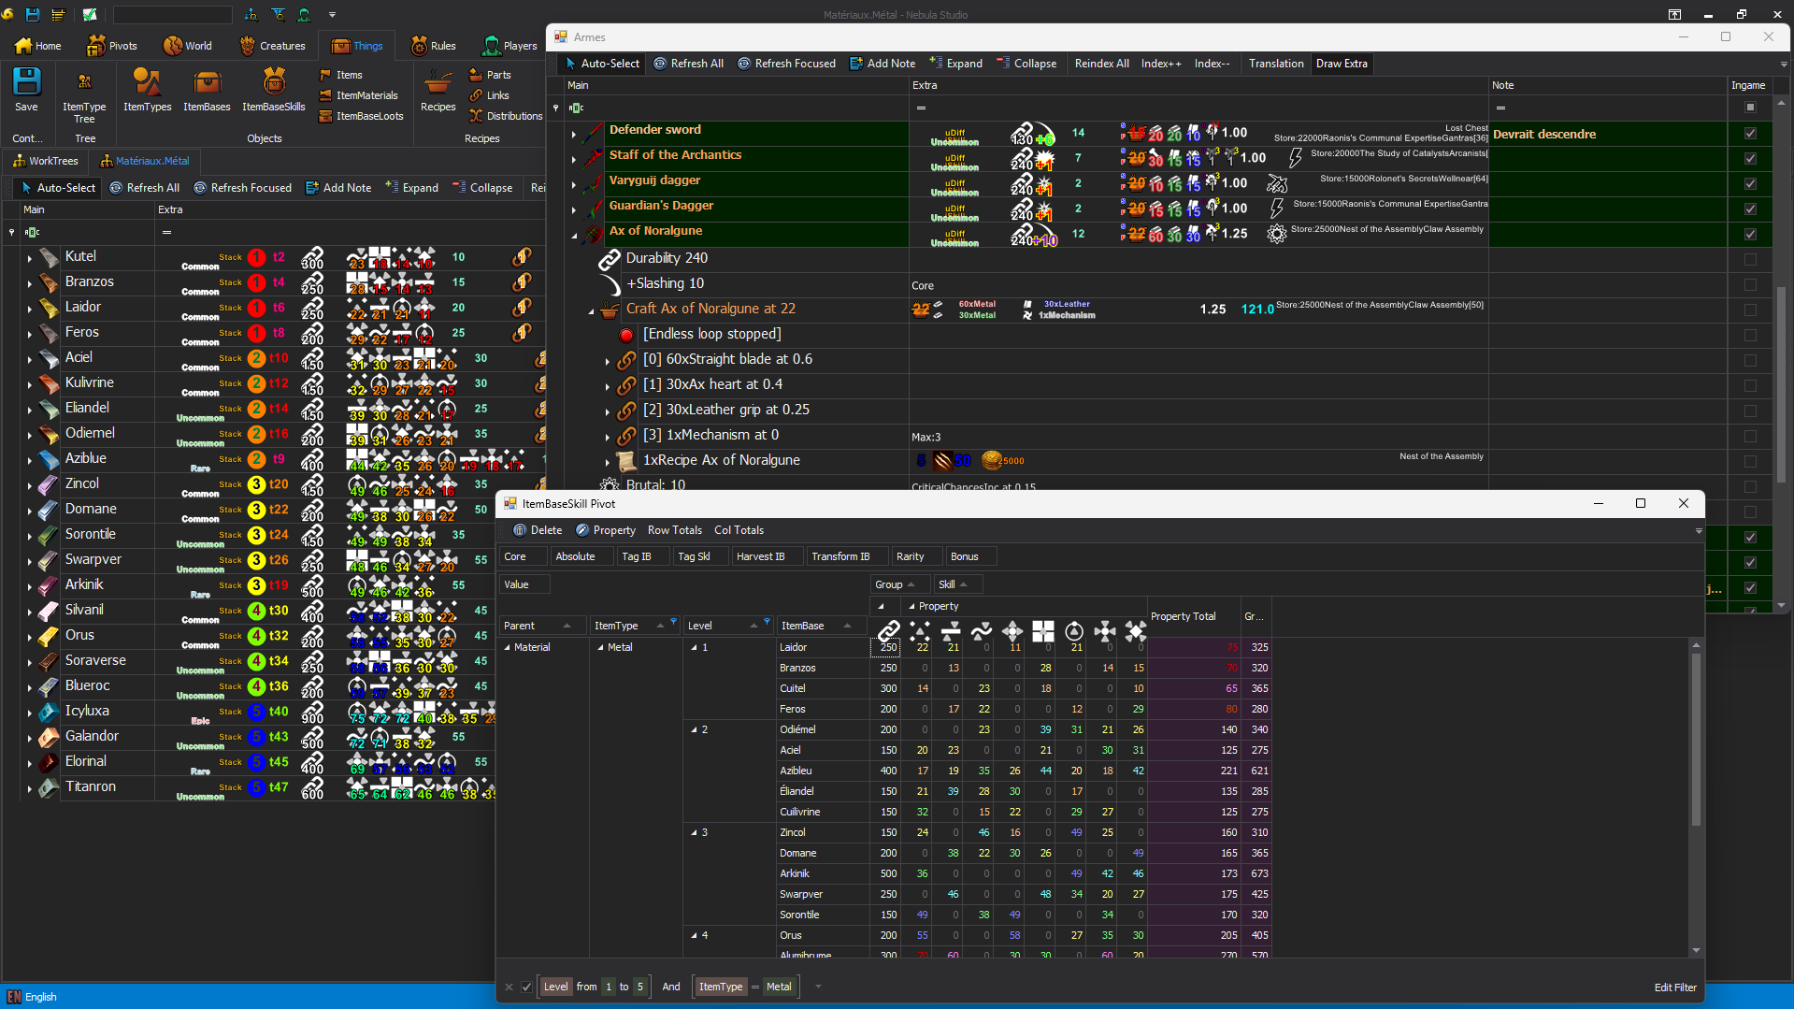Open the World ribbon tab
The width and height of the screenshot is (1794, 1009).
point(188,46)
